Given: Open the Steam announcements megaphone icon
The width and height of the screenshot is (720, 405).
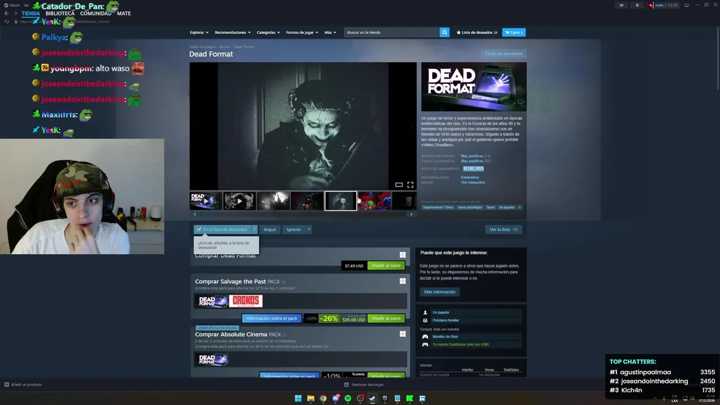Looking at the screenshot, I should click(622, 5).
